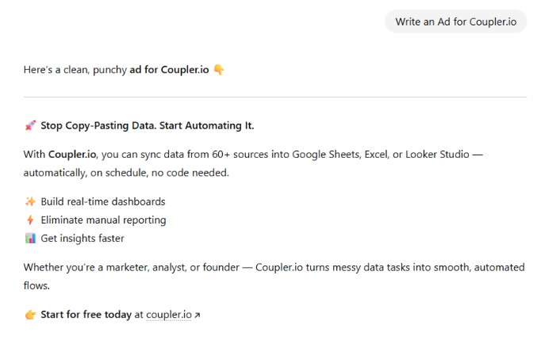Click the external link arrow after coupler.io
The image size is (533, 340).
coord(197,315)
